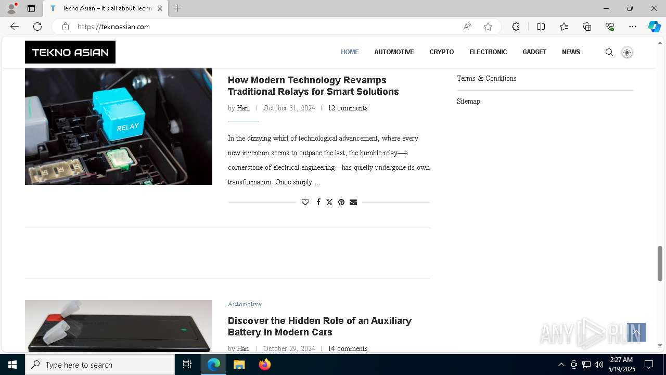Open browser Extensions menu

pyautogui.click(x=516, y=27)
